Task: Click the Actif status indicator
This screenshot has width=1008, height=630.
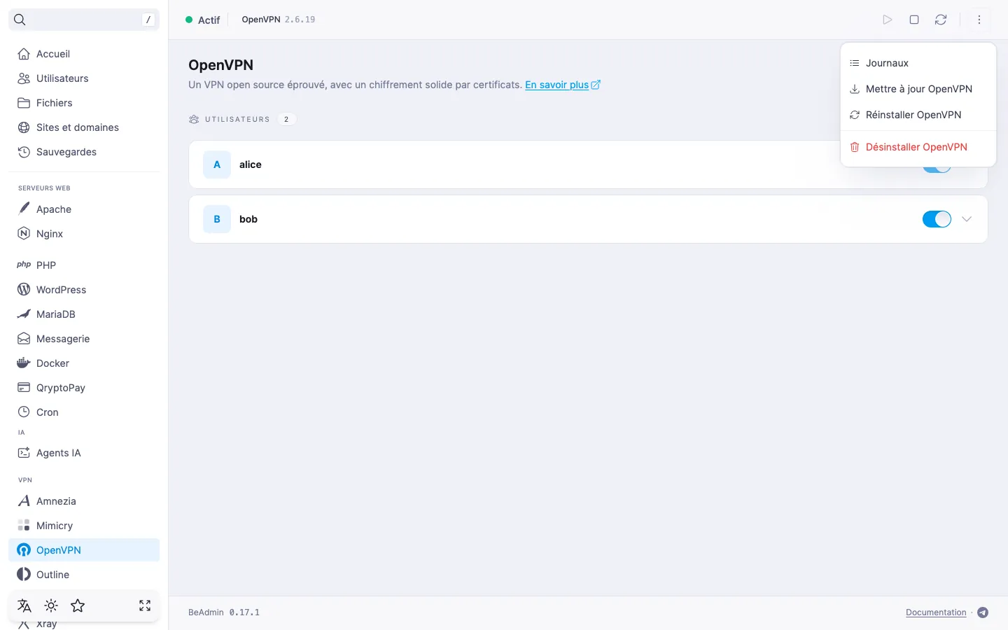Action: (x=203, y=20)
